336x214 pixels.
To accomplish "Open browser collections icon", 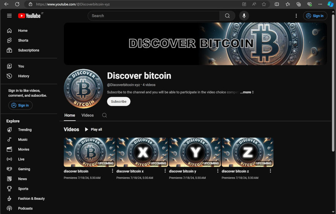I will point(298,4).
